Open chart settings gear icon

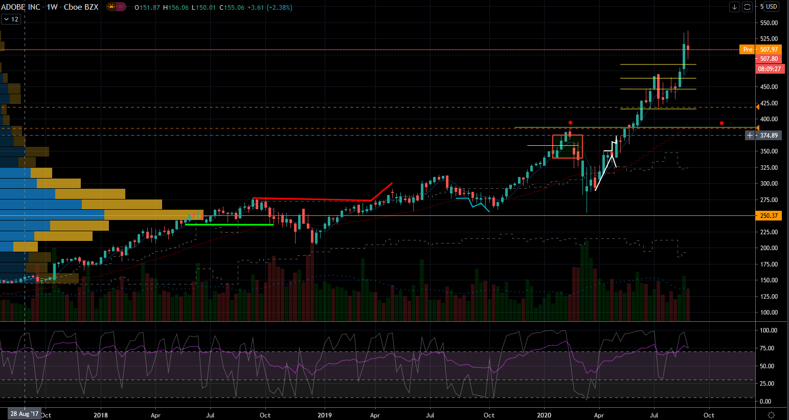tap(772, 415)
